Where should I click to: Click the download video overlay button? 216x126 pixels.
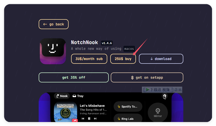158,90
